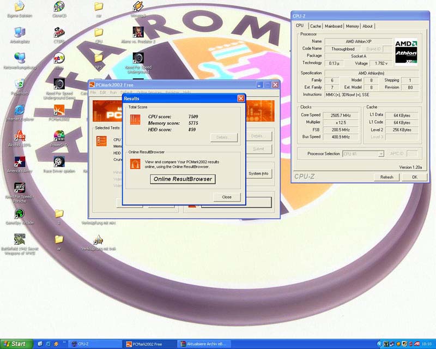Screen dimensions: 436x349
Task: Open Internet Explorer from Quick Launch
Action: pos(48,344)
